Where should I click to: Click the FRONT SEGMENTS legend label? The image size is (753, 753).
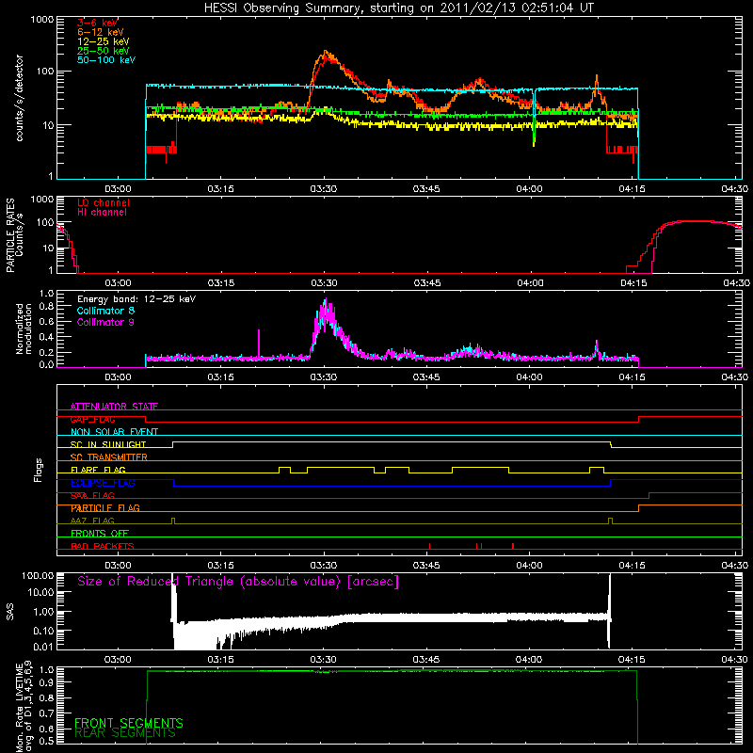pyautogui.click(x=129, y=723)
